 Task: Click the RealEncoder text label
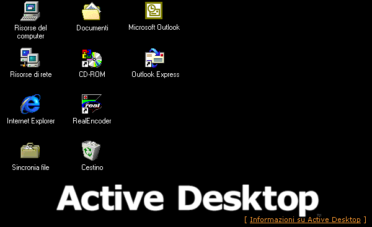click(92, 121)
